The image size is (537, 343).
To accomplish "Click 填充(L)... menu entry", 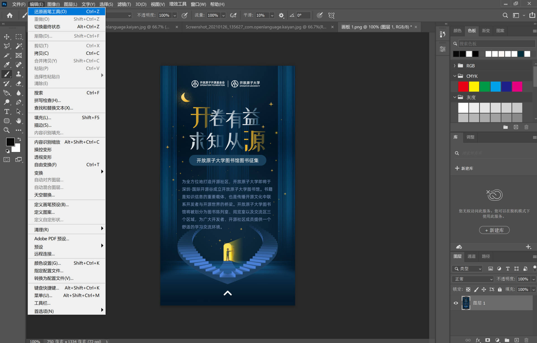I will (43, 118).
